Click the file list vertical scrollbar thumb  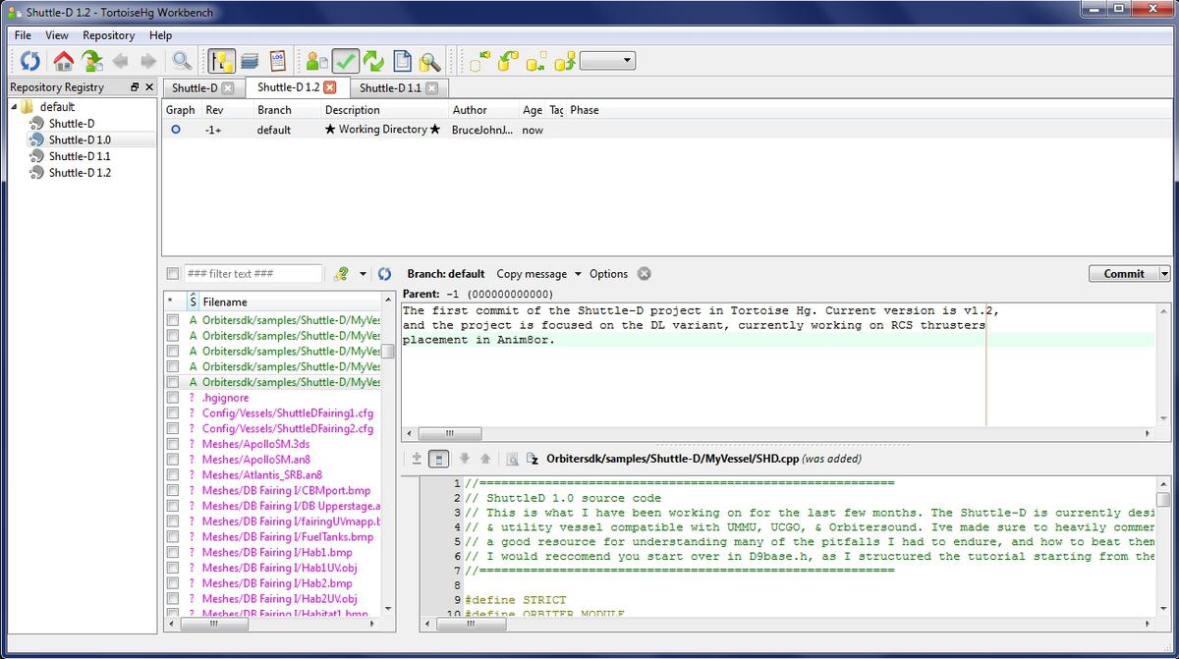click(389, 351)
